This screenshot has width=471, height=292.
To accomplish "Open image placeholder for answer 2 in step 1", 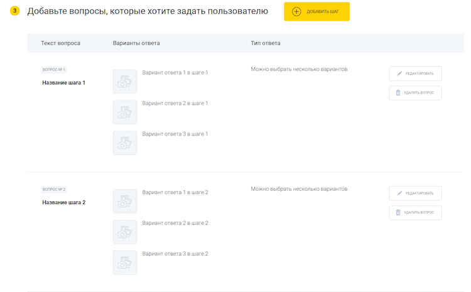I will (x=124, y=112).
